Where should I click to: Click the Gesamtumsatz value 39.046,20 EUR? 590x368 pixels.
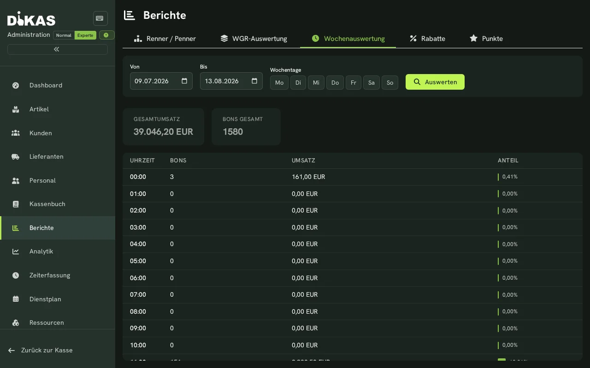tap(163, 132)
